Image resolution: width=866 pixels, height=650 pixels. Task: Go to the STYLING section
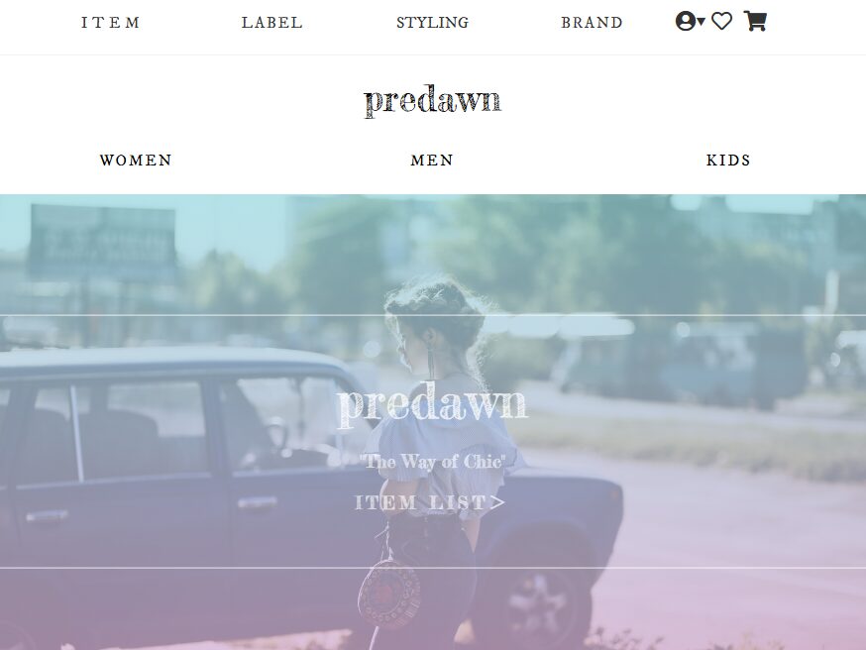432,23
